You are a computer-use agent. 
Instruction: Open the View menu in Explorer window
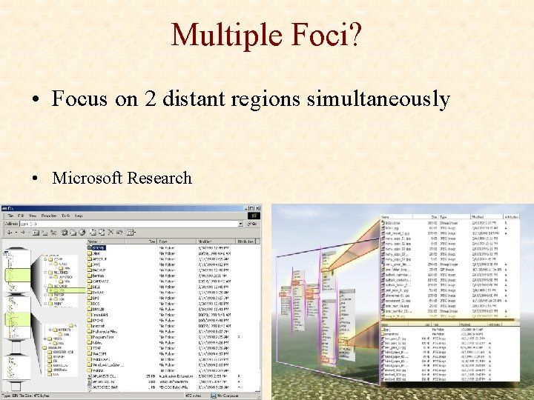point(33,216)
